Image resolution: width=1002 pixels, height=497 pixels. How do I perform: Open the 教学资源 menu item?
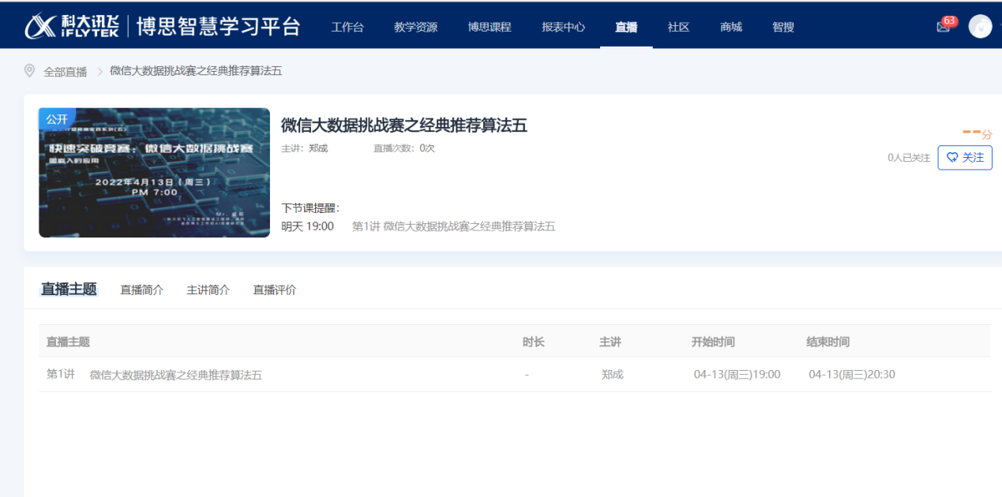pyautogui.click(x=415, y=26)
